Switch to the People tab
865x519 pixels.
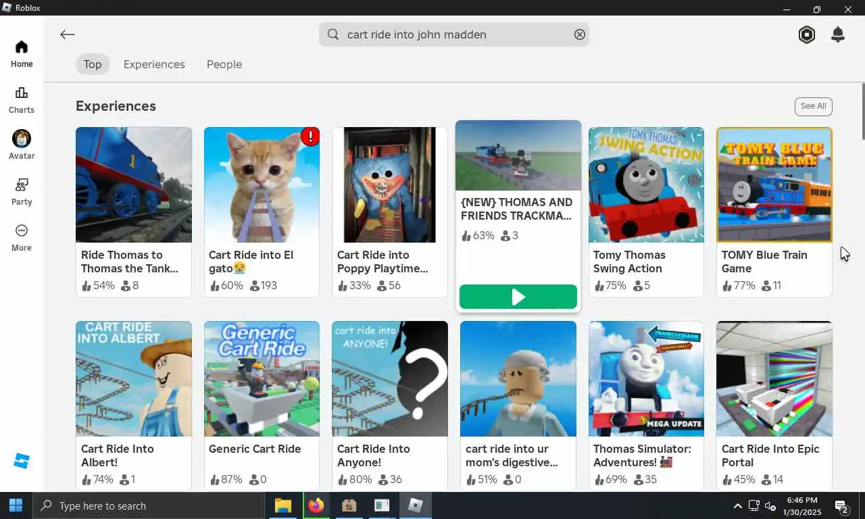[x=224, y=64]
